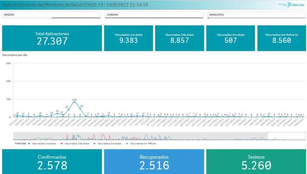Viewport: 307px width, 174px height.
Task: Click the Buenos Aires ministry logo
Action: point(291,5)
